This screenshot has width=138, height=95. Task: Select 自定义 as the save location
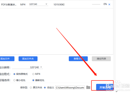point(45,88)
